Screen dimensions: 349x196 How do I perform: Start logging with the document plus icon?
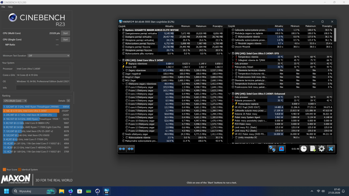click(313, 149)
